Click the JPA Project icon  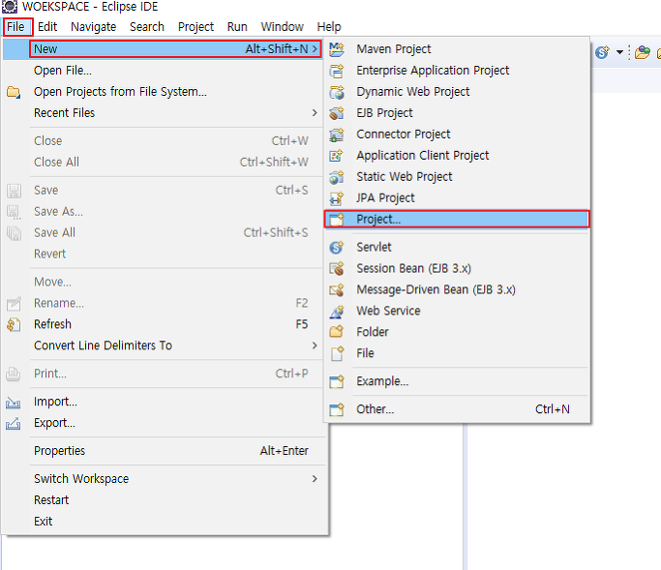337,198
